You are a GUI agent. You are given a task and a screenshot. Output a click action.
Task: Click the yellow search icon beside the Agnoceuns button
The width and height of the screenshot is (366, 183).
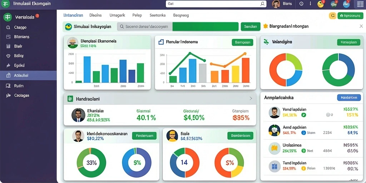point(332,16)
